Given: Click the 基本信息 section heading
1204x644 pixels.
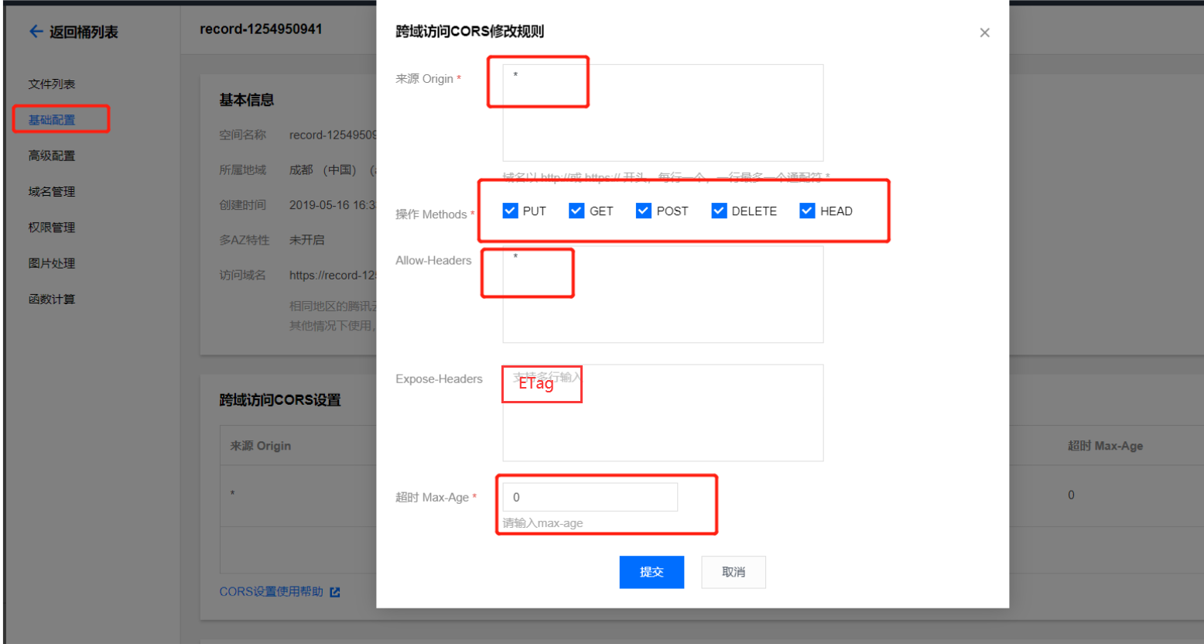Looking at the screenshot, I should 247,100.
